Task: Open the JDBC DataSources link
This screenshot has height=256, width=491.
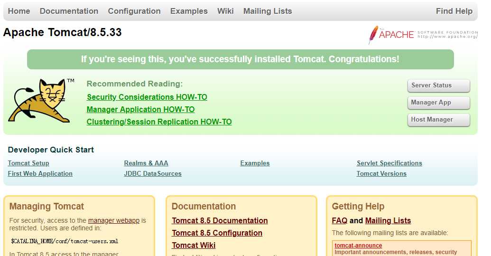Action: [x=153, y=173]
